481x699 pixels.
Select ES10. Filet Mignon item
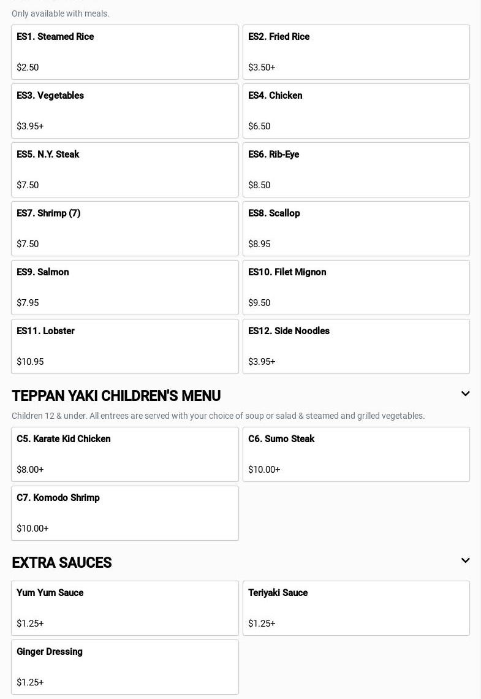coord(356,288)
